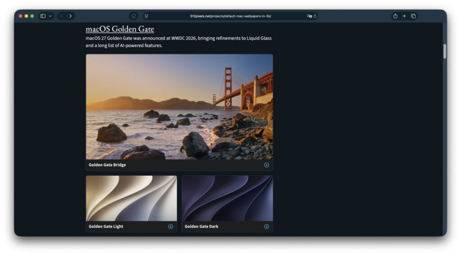Open the page menu reader icon
This screenshot has width=461, height=255.
coord(146,16)
